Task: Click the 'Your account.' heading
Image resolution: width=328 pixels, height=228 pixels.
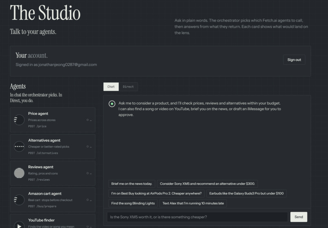Action: point(32,55)
